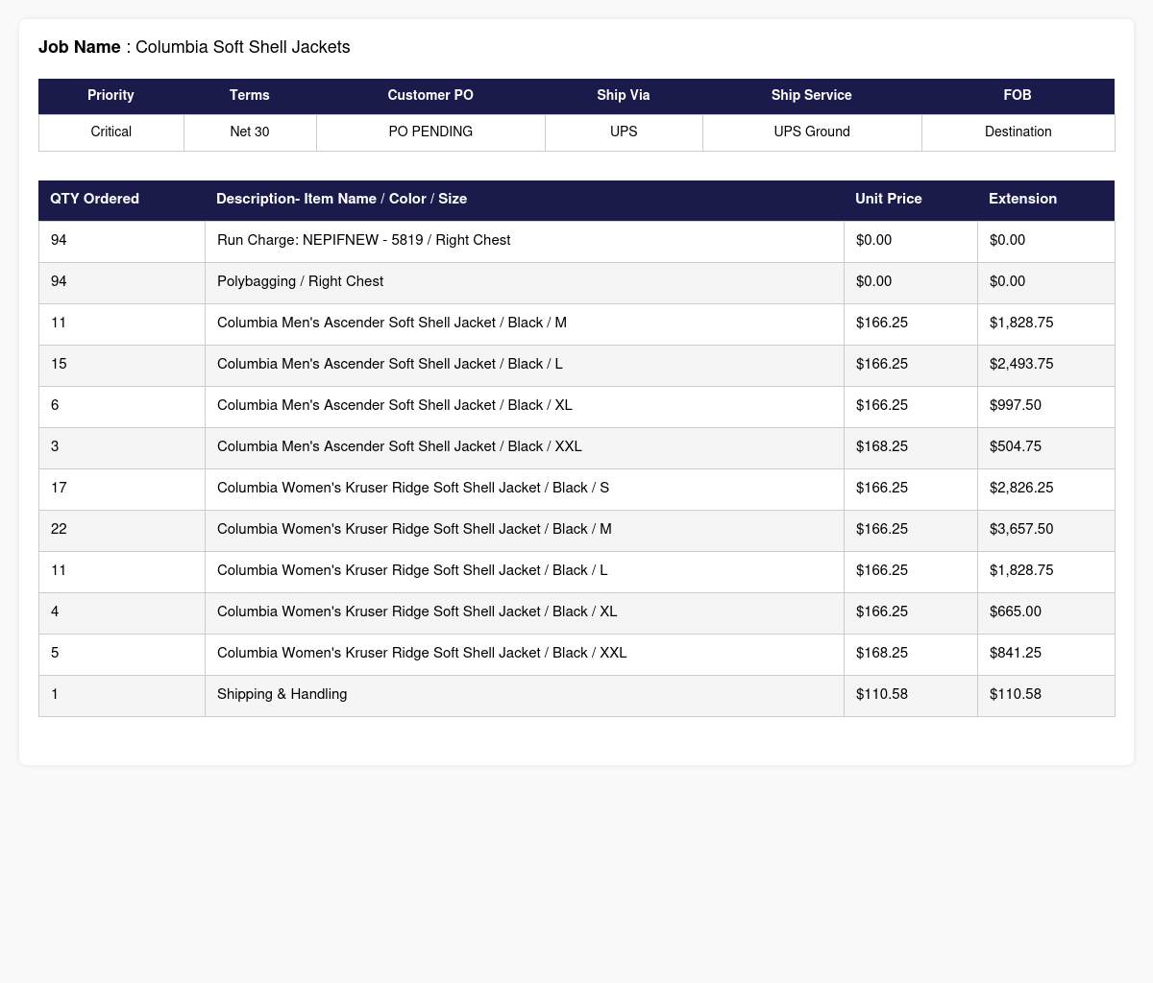
Task: Select Women's Kruser Ridge Black / L description
Action: [524, 570]
